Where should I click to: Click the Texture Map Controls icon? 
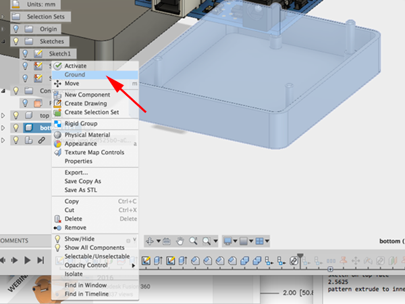(x=57, y=153)
